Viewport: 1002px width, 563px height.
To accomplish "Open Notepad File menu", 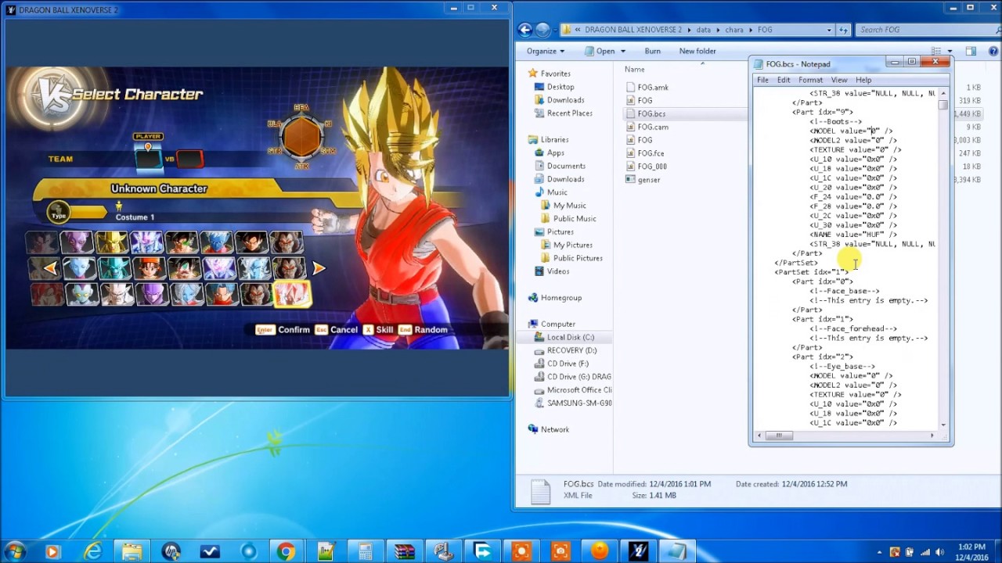I will click(x=762, y=80).
